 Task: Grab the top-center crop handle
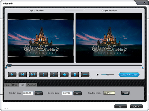point(41,19)
